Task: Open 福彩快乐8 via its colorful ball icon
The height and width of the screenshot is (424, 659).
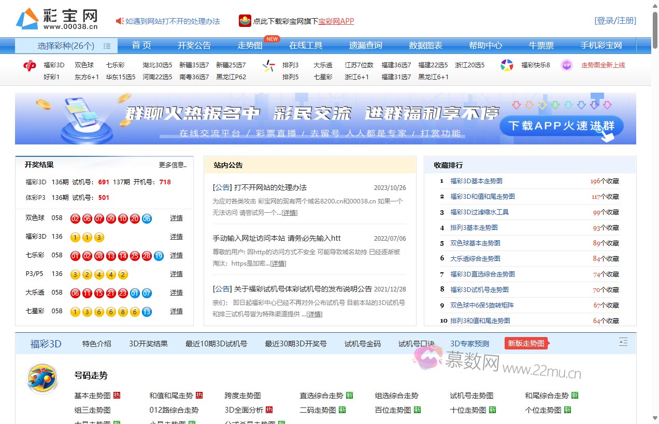Action: pos(506,65)
